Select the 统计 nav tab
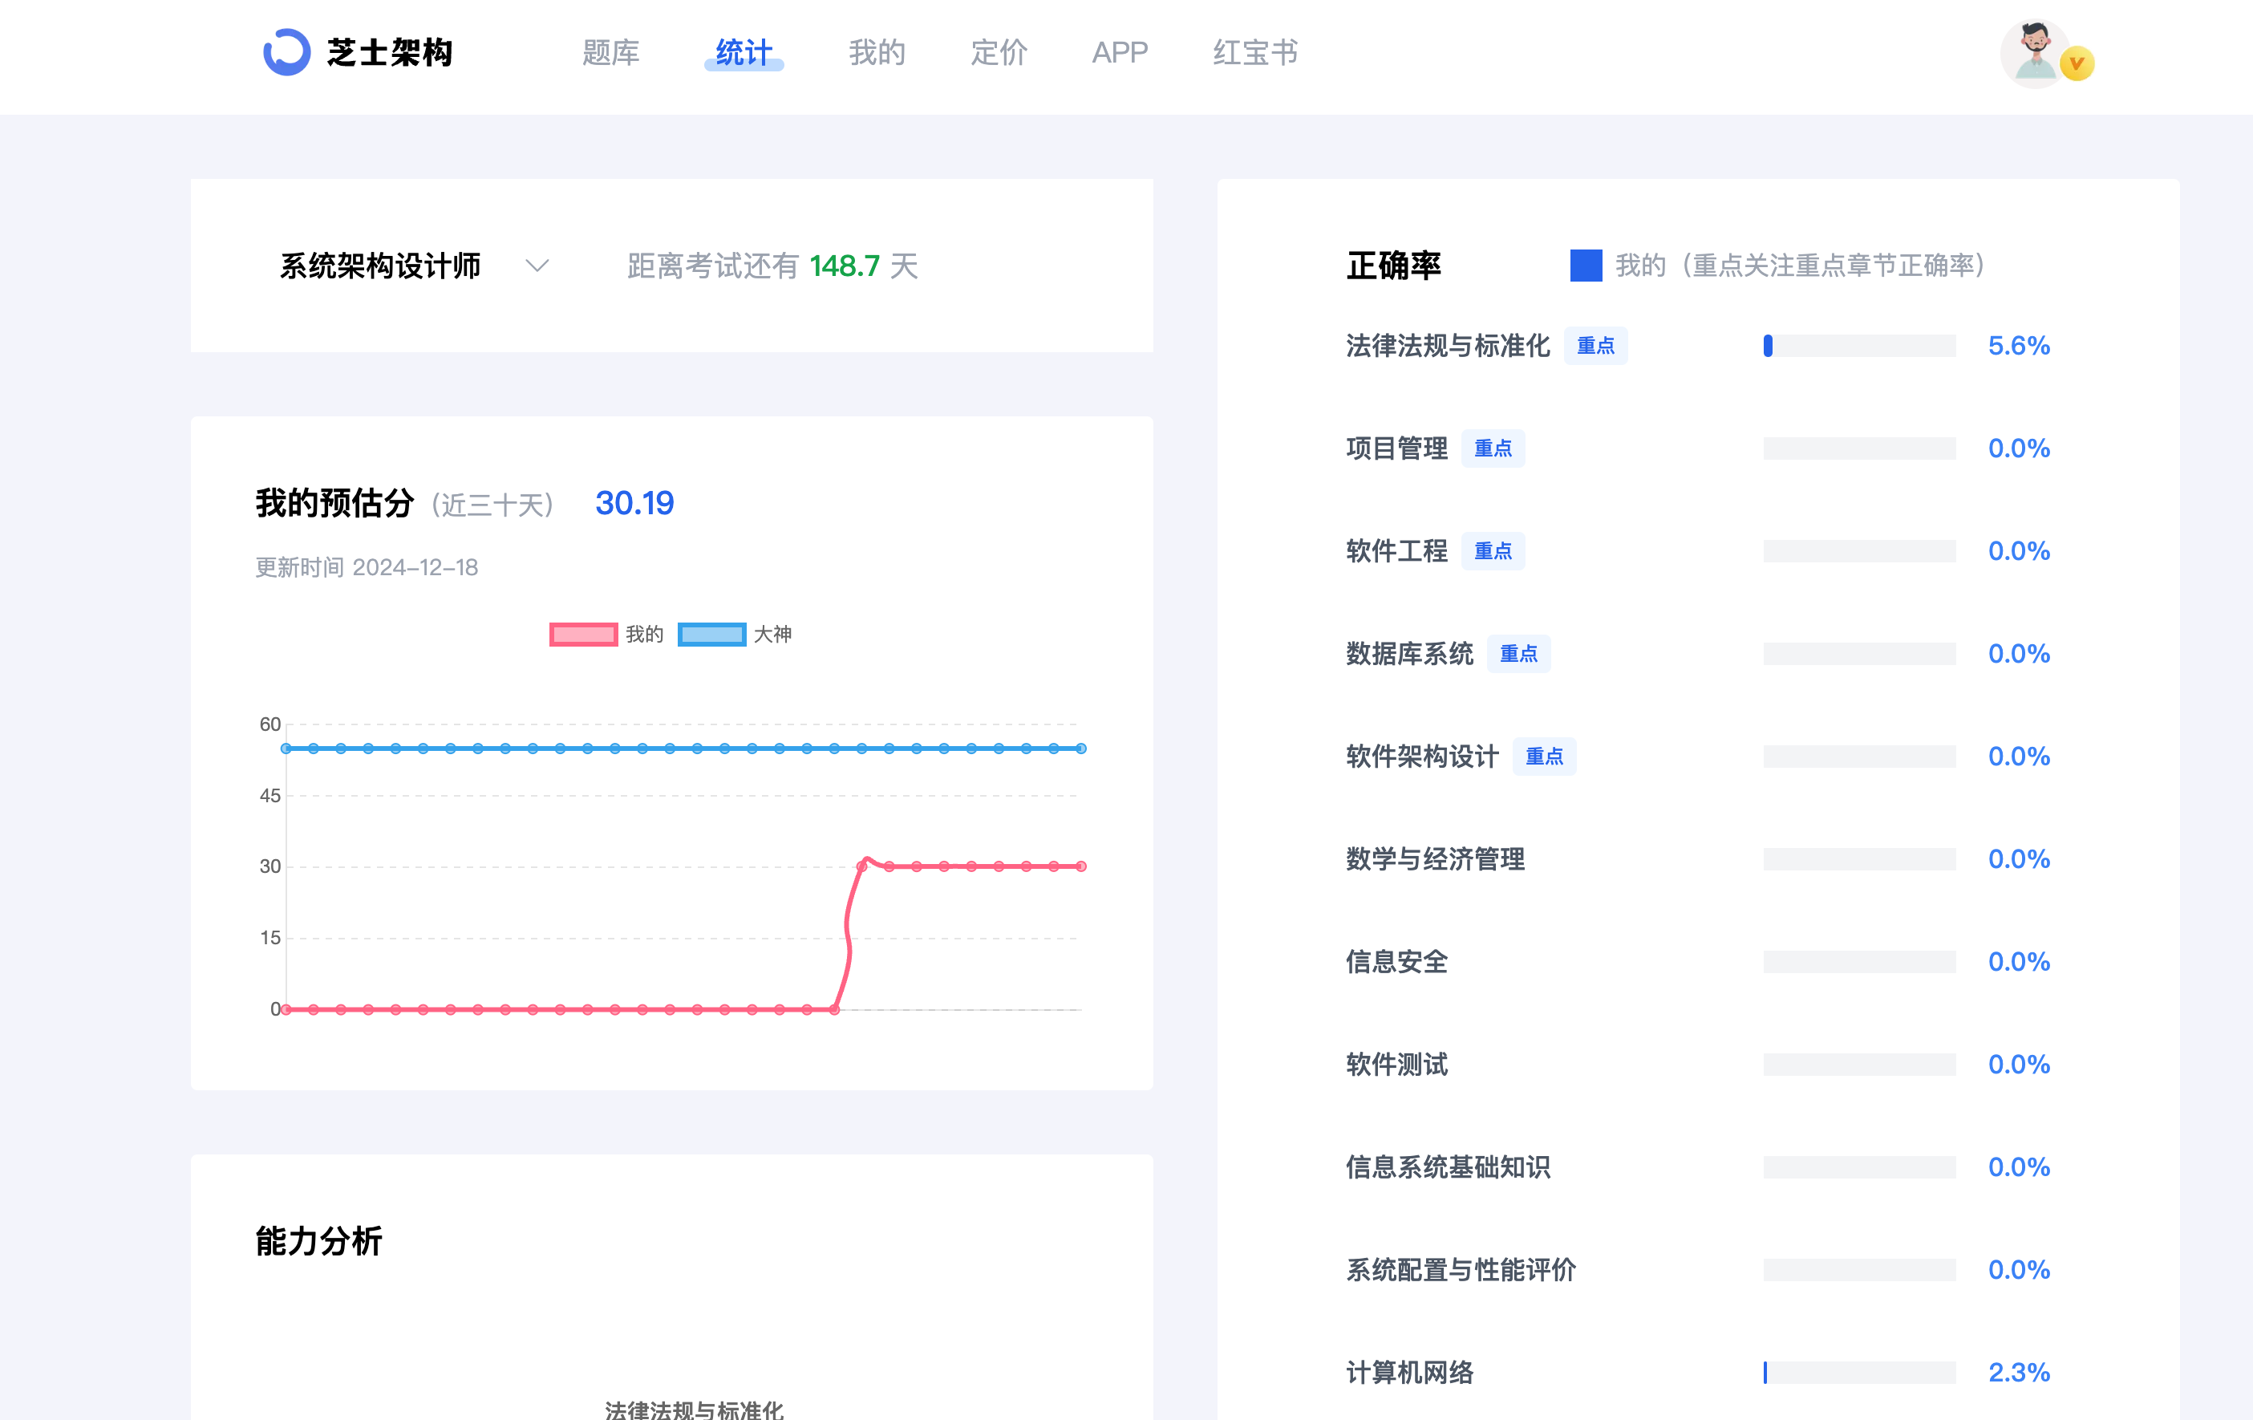 tap(744, 52)
